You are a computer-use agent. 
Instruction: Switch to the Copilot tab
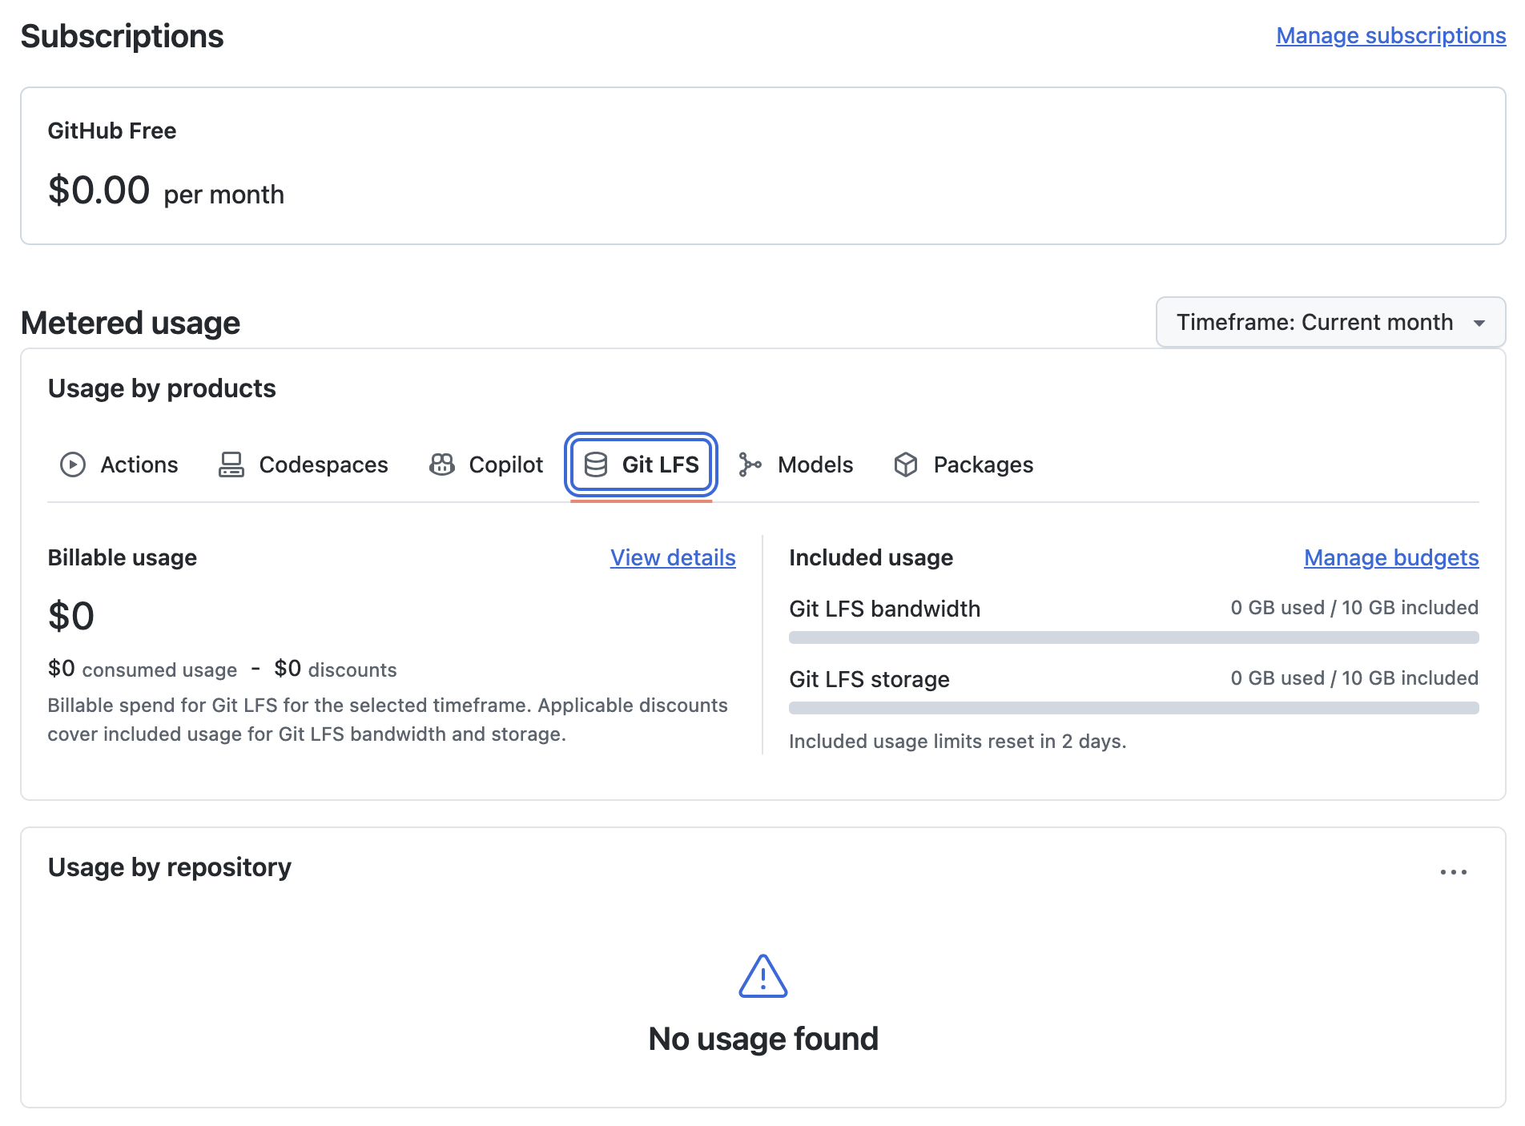click(x=486, y=464)
